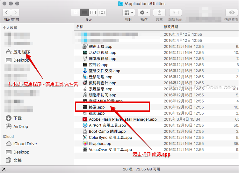Select the first Desktop sidebar item under 个人收藏
The height and width of the screenshot is (173, 239).
click(x=18, y=60)
